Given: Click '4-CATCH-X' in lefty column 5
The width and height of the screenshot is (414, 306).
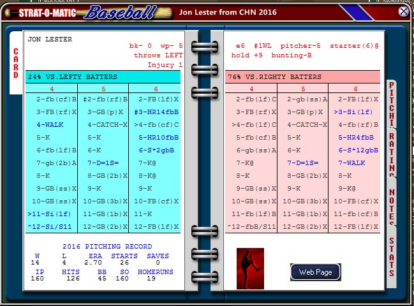Looking at the screenshot, I should 108,125.
